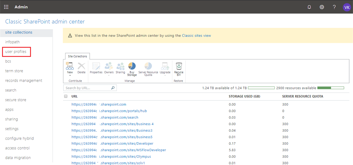Open secure store in the sidebar
This screenshot has height=165, width=353.
(x=16, y=100)
